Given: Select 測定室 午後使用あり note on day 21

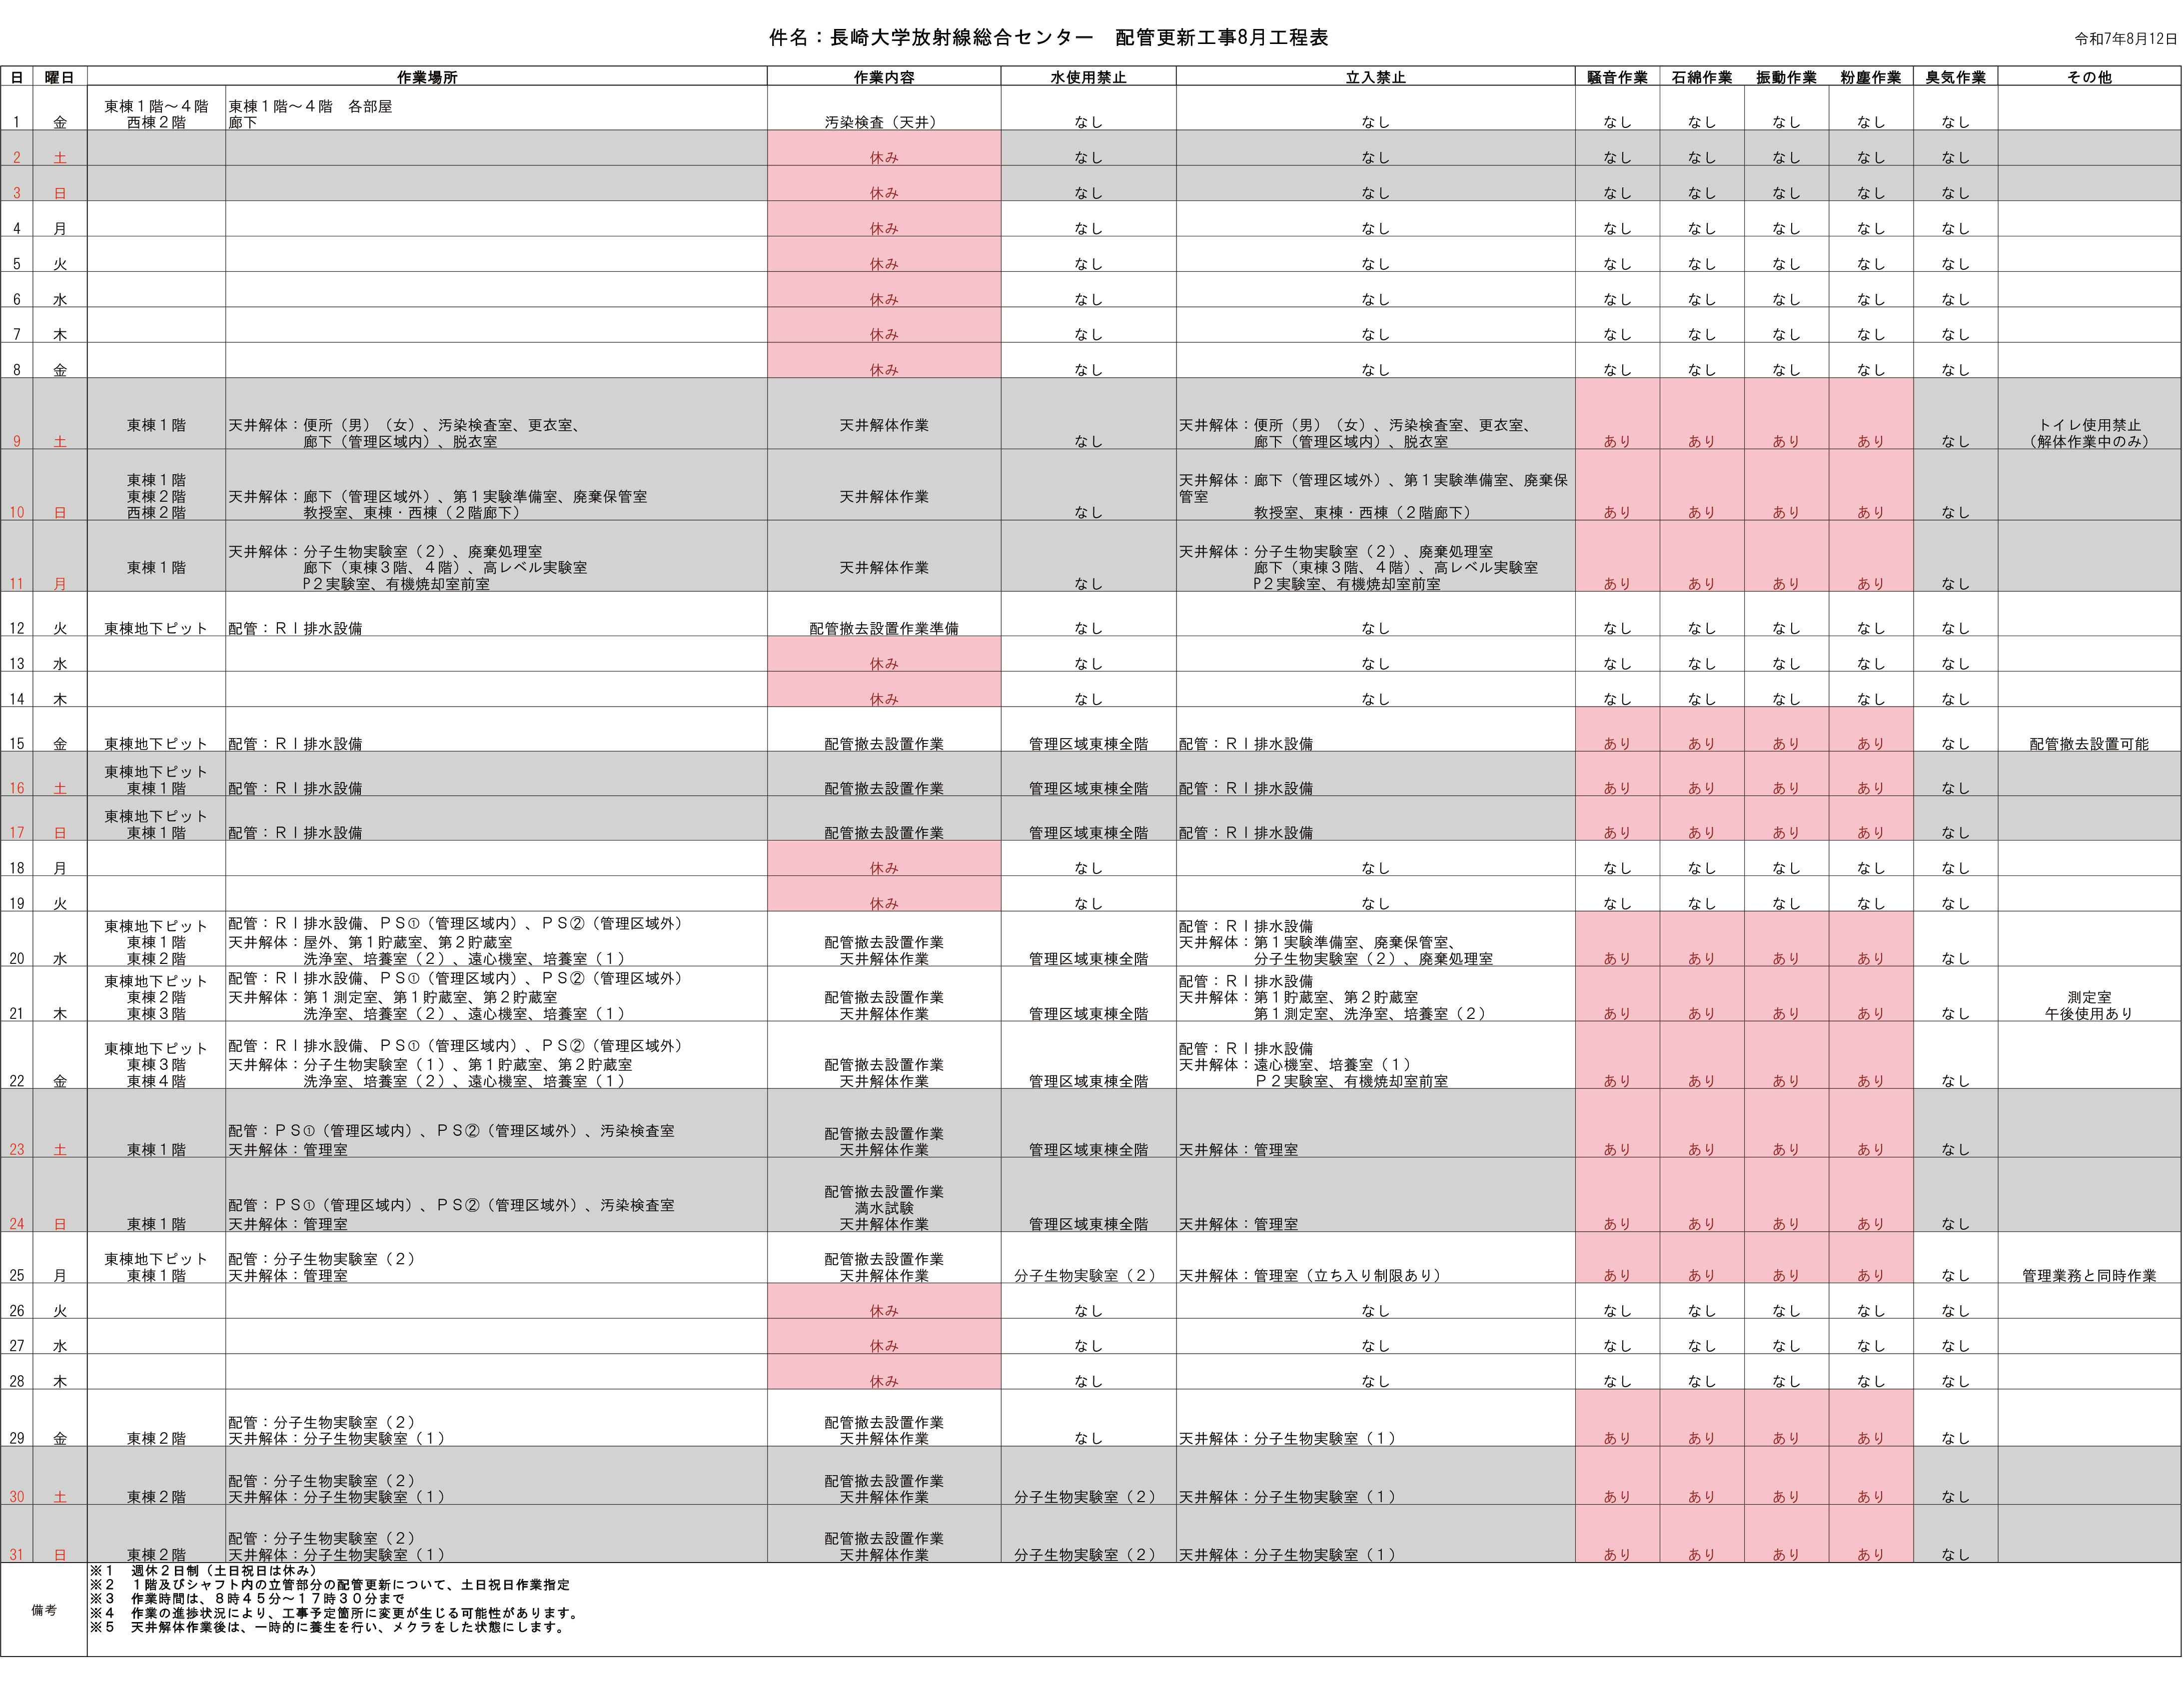Looking at the screenshot, I should pos(2089,1005).
